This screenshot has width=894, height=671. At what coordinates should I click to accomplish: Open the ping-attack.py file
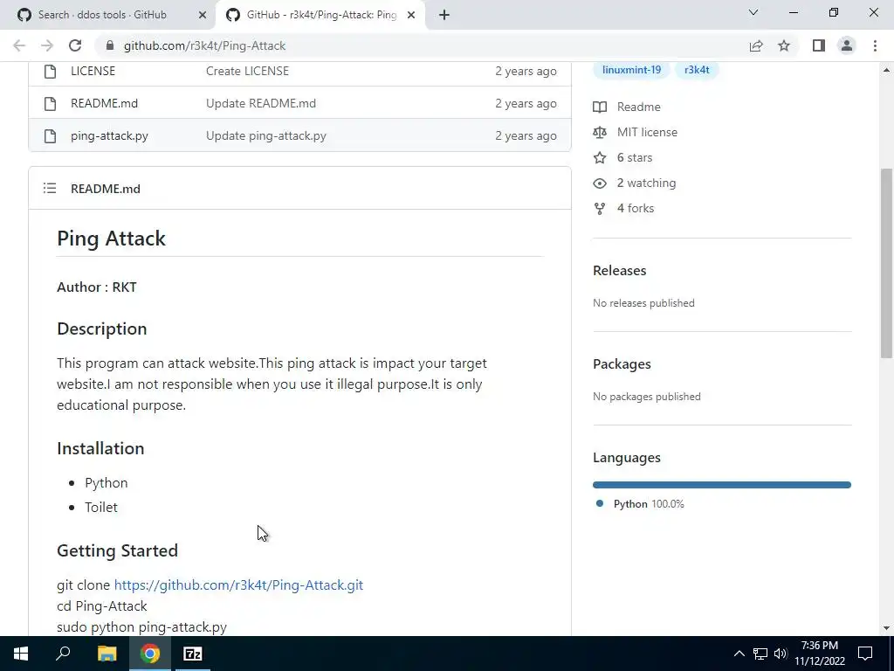pyautogui.click(x=109, y=135)
